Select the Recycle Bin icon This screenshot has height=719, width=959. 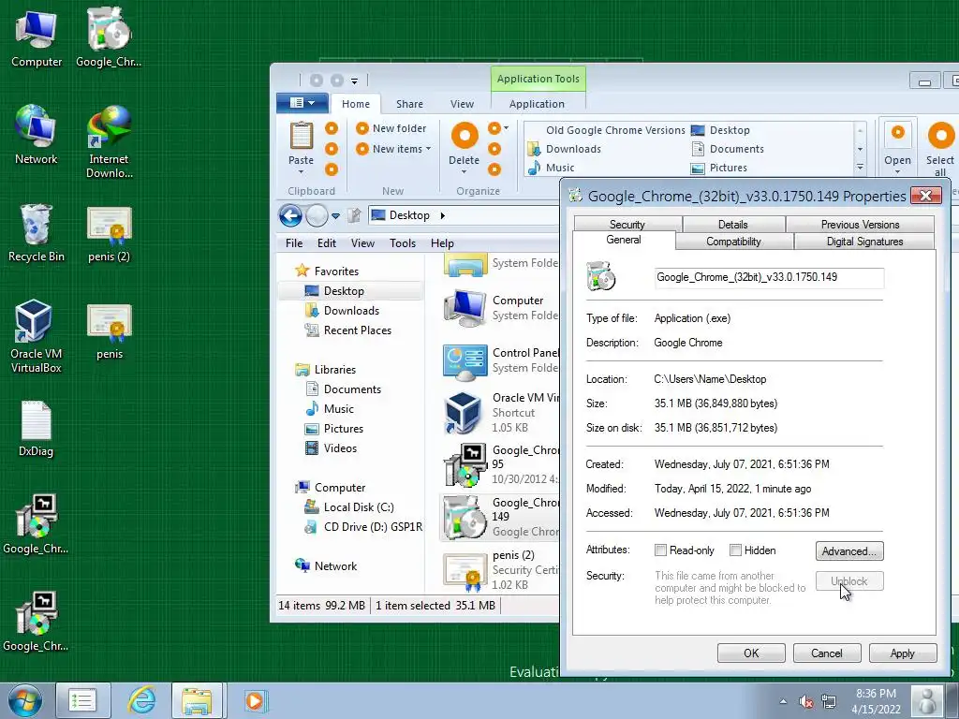tap(37, 233)
